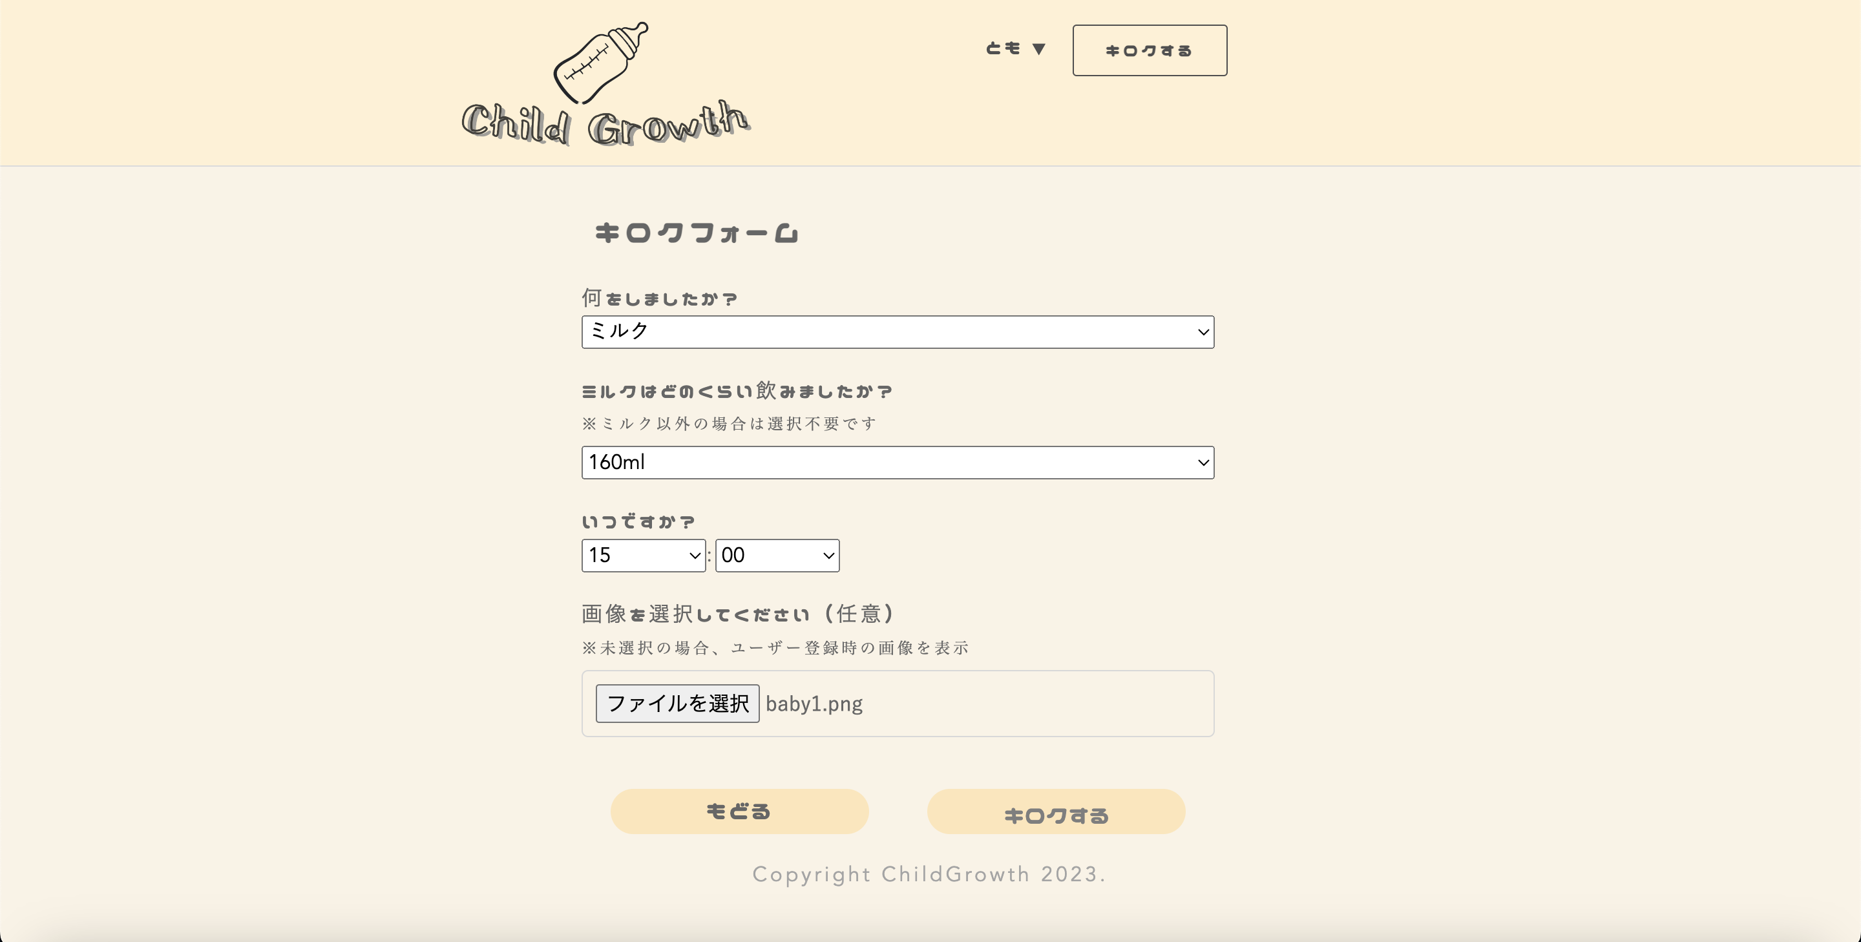The height and width of the screenshot is (942, 1861).
Task: Click the キロクする button in the header
Action: pos(1149,50)
